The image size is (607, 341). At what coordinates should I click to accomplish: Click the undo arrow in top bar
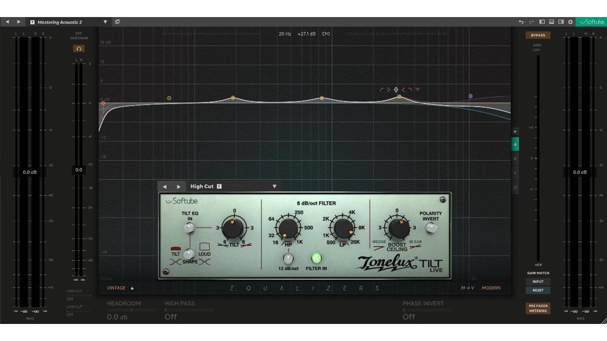(x=521, y=22)
